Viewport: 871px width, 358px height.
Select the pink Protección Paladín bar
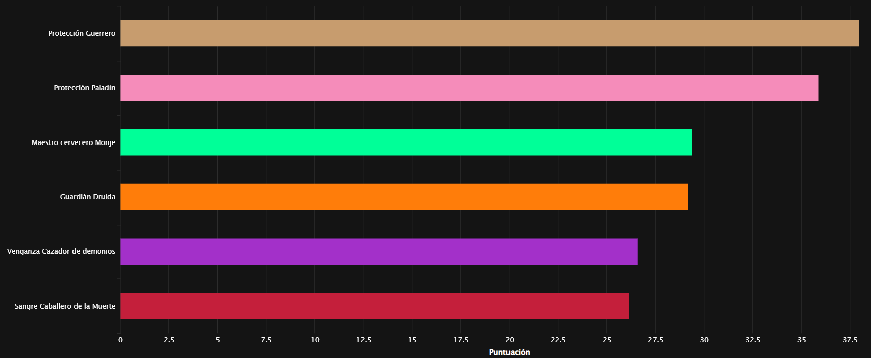coord(469,88)
